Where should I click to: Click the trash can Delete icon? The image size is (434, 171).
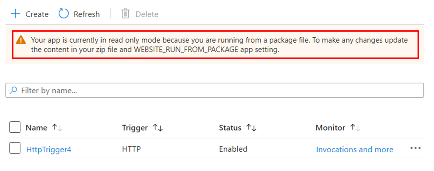click(126, 14)
